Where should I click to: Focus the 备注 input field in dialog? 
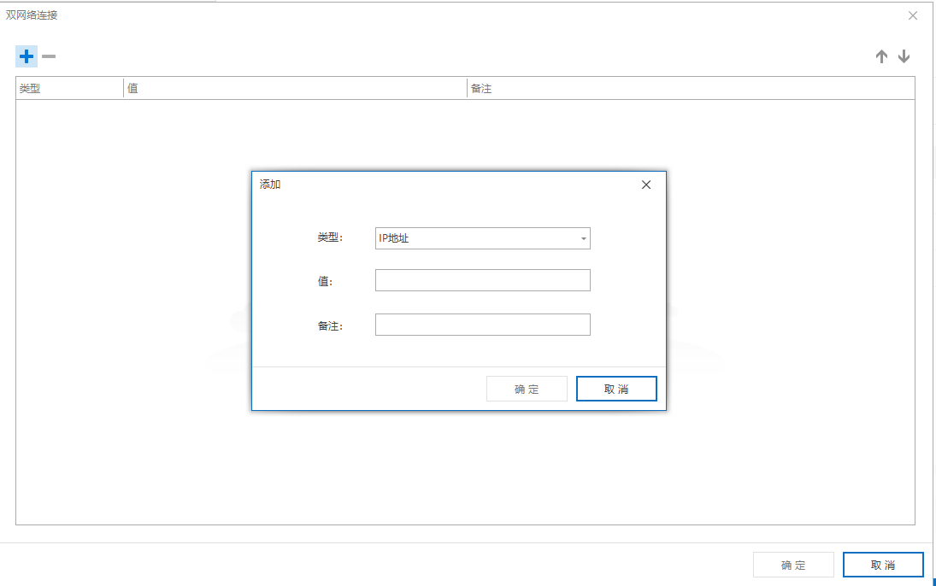point(482,325)
